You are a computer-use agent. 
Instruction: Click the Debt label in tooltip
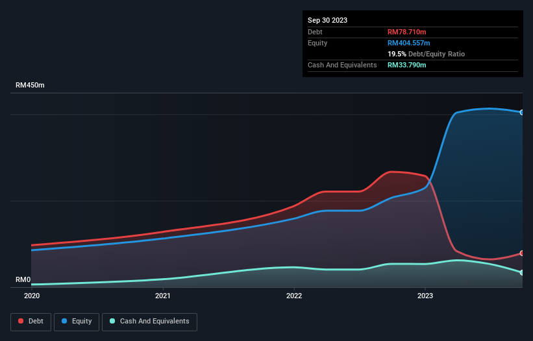(x=315, y=32)
